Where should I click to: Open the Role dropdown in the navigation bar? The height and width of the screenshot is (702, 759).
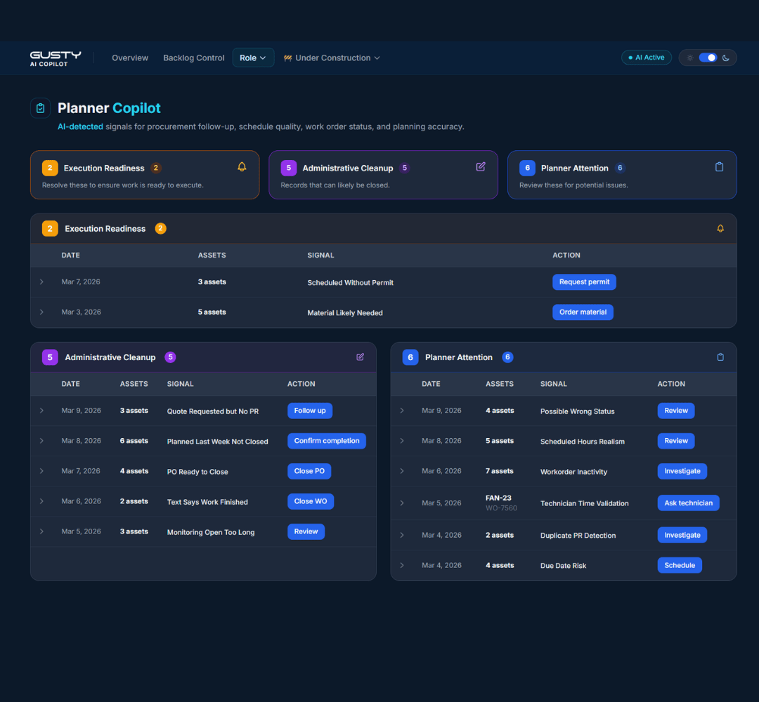pyautogui.click(x=253, y=58)
